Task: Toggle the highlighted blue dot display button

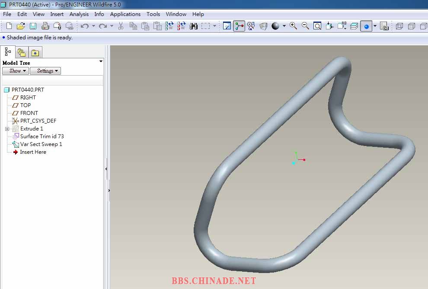Action: point(366,26)
